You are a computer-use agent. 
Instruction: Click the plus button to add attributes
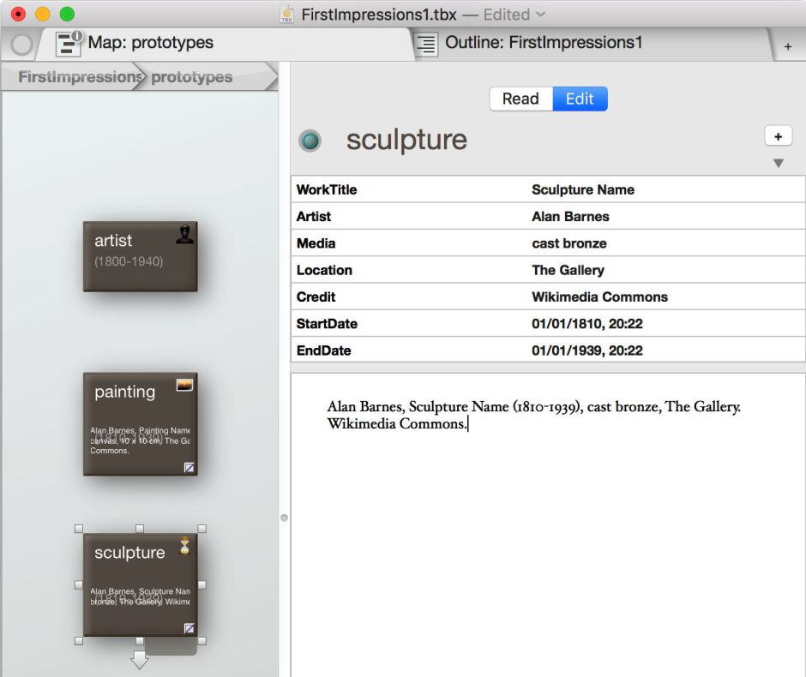coord(778,136)
